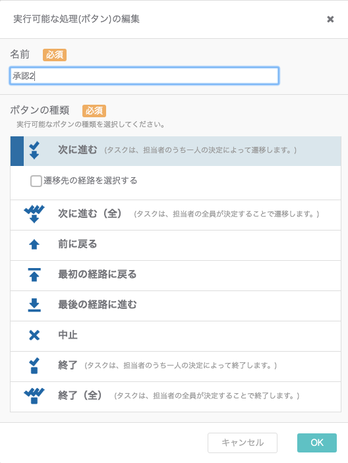Click the 最後の経路に進む download-arrow icon
The width and height of the screenshot is (348, 463).
coord(34,305)
